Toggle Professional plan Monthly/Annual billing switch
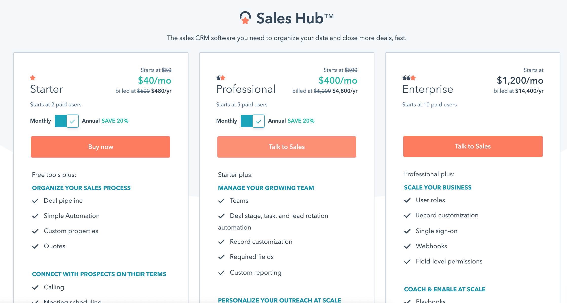Screen dimensions: 567x303 coord(253,121)
